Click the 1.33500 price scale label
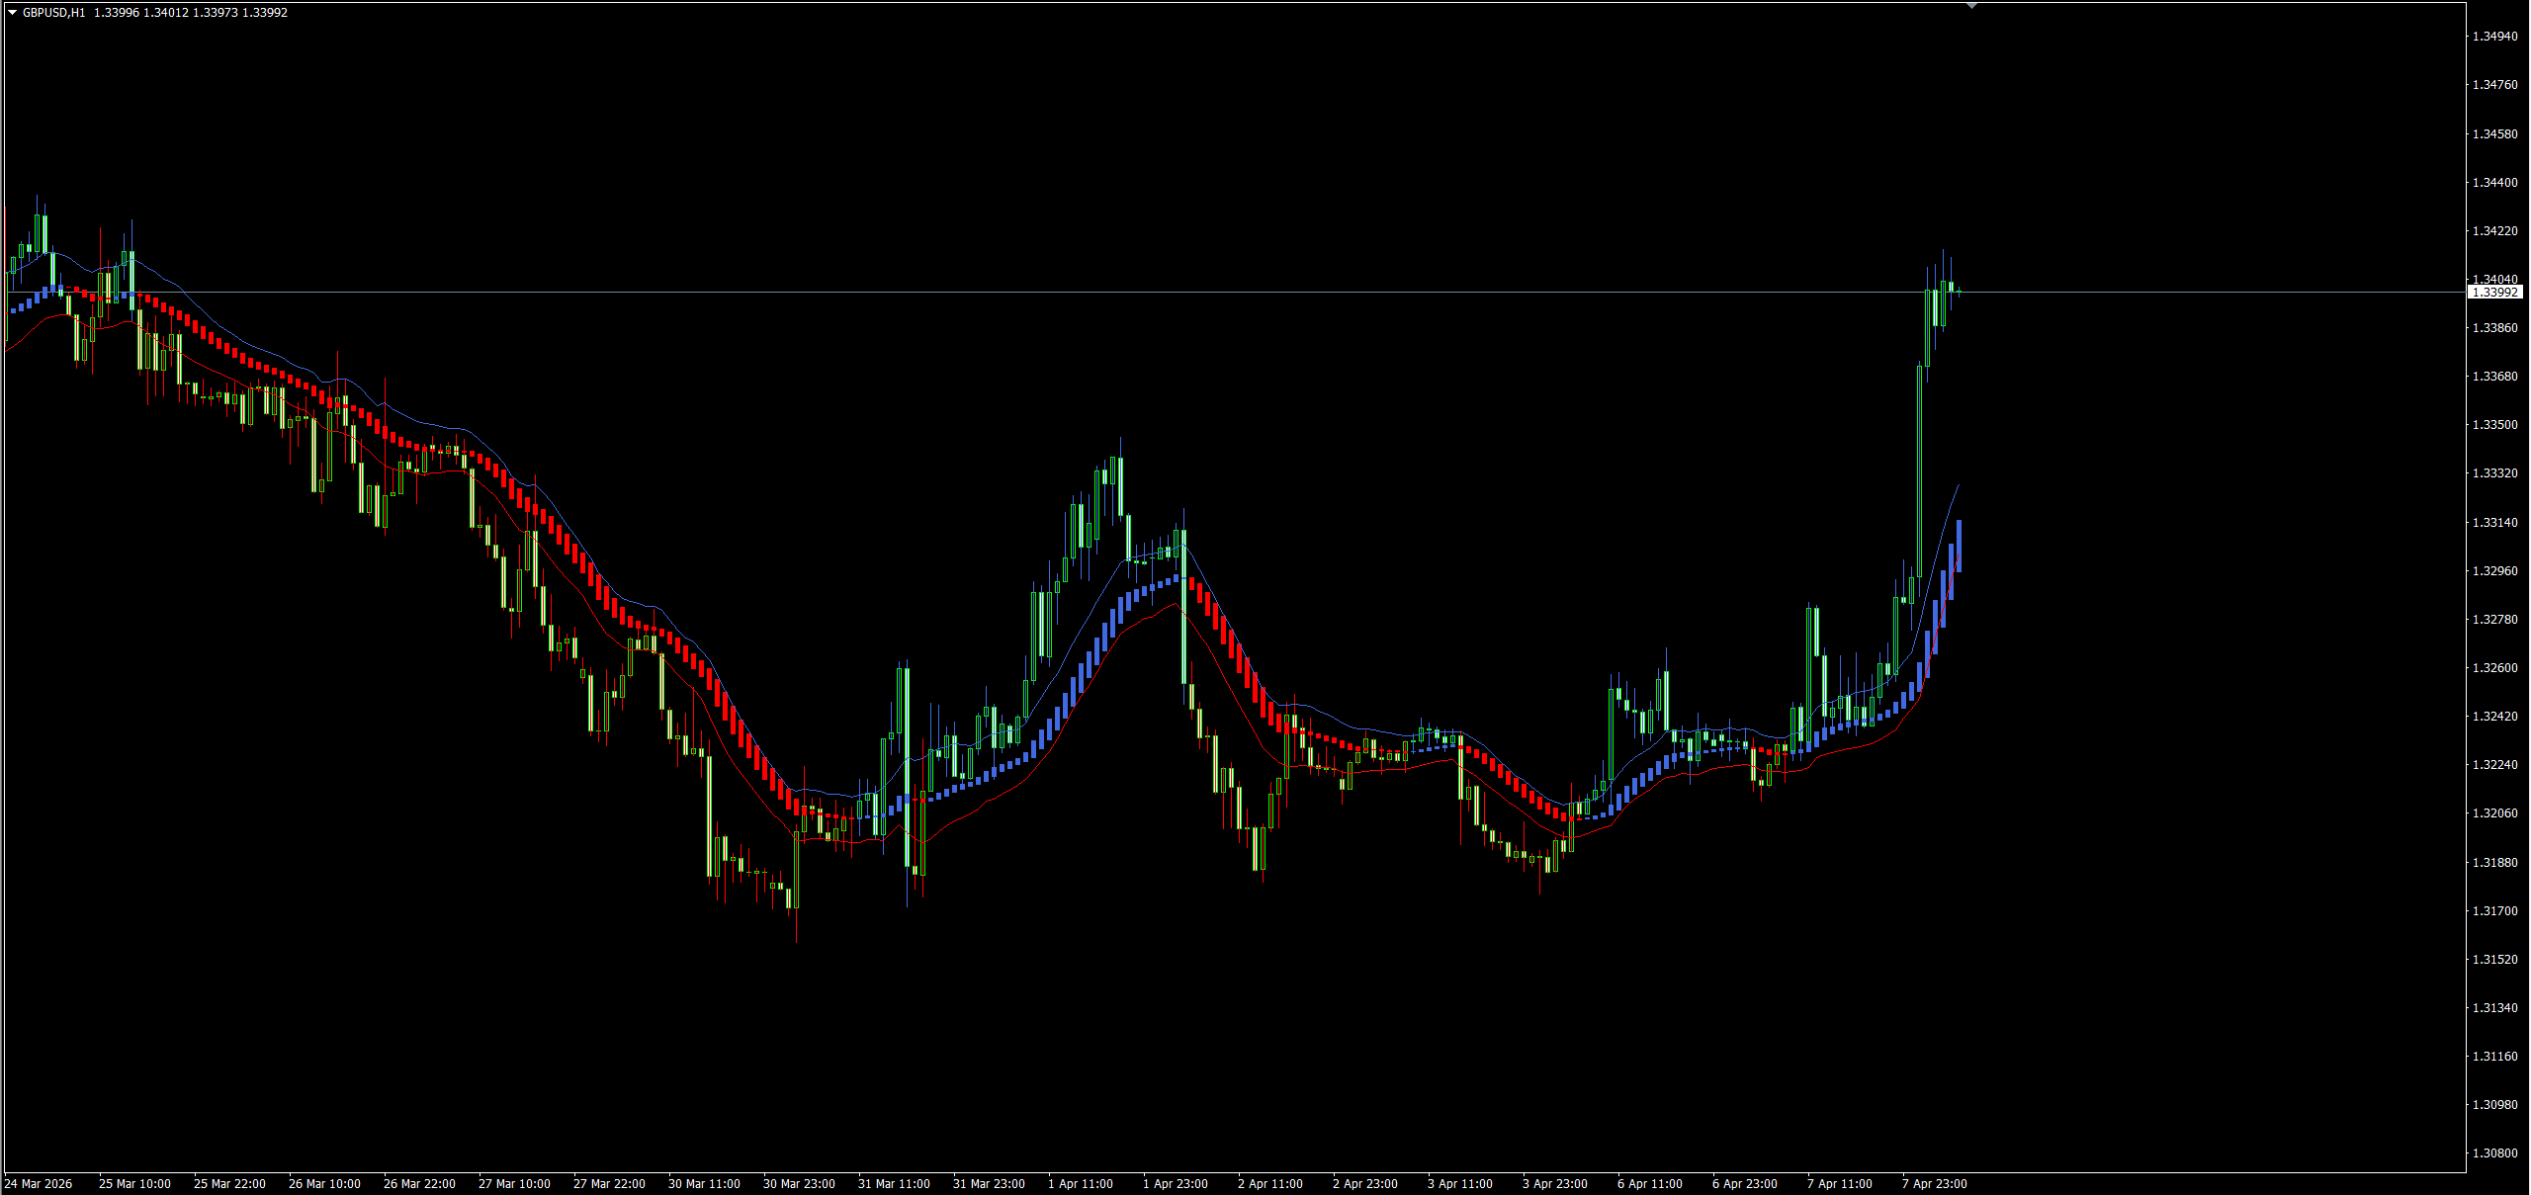Viewport: 2531px width, 1195px height. 2494,425
